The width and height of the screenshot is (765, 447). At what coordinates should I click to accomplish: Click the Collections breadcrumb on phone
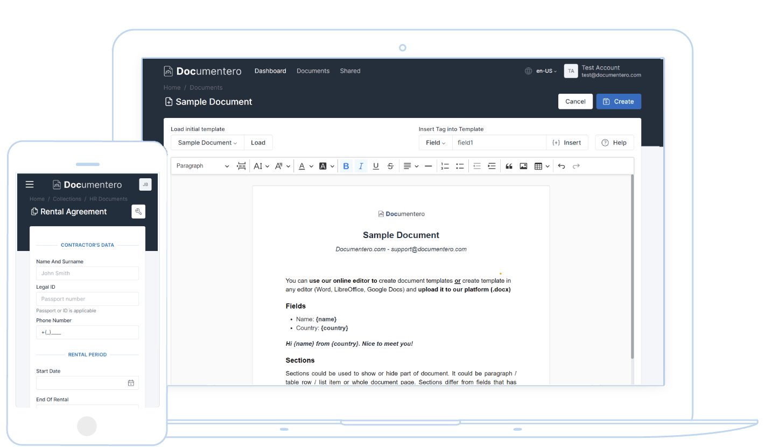pos(67,199)
